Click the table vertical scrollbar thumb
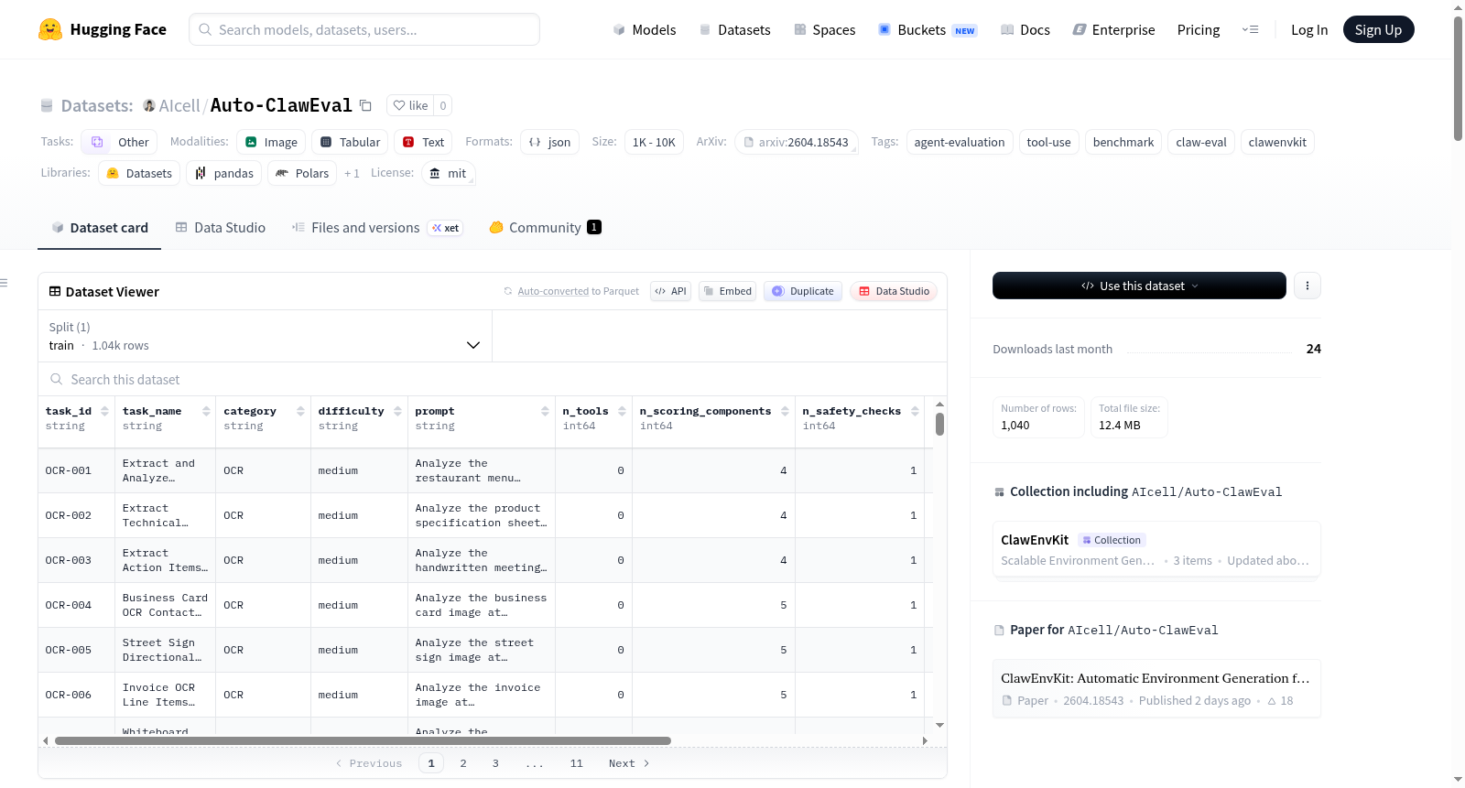The height and width of the screenshot is (788, 1465). tap(939, 424)
